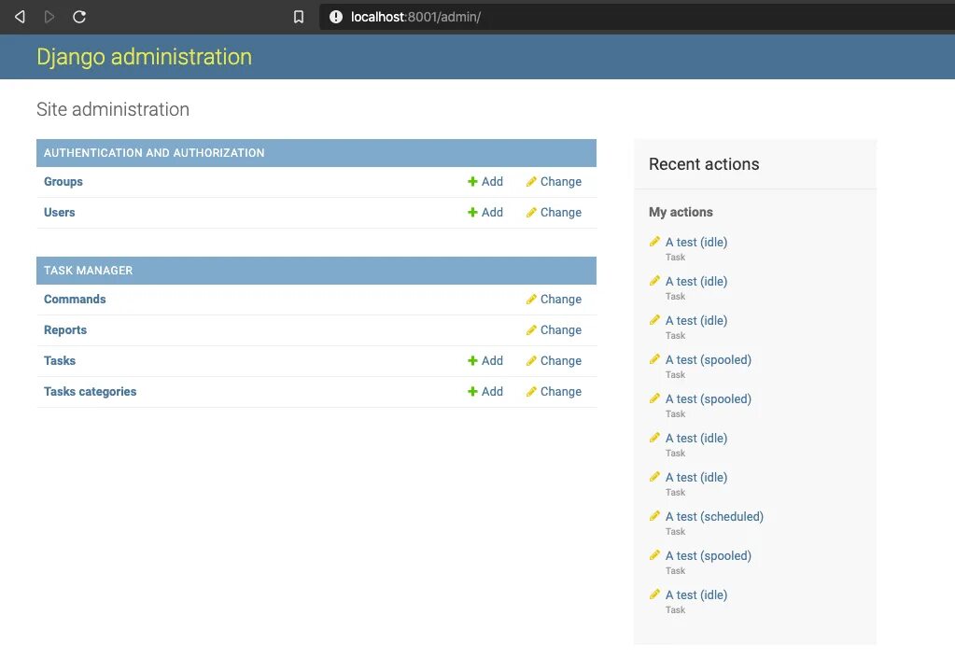Click the green plus icon for Groups
Viewport: 955px width, 657px height.
472,181
